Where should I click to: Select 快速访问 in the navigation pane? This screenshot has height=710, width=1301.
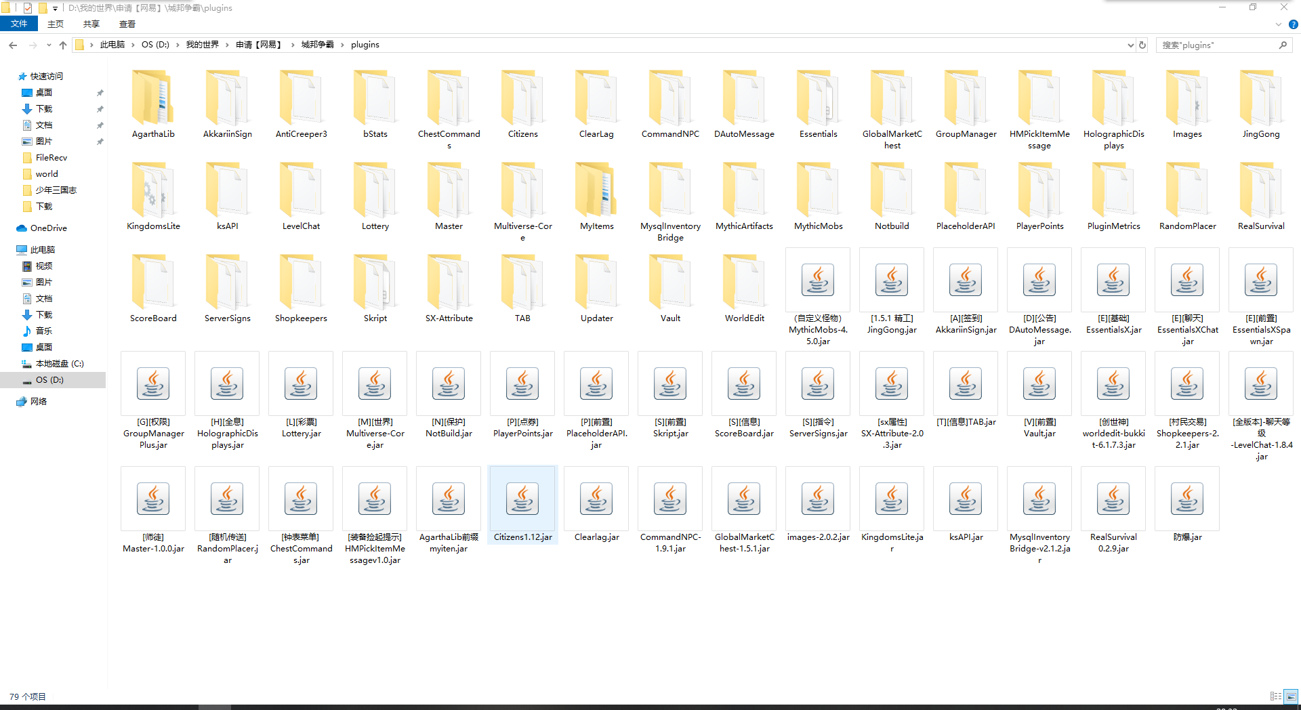click(x=47, y=77)
